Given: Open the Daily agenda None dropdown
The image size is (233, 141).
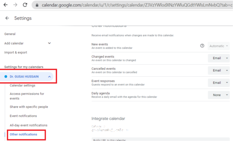Looking at the screenshot, I should point(219,95).
